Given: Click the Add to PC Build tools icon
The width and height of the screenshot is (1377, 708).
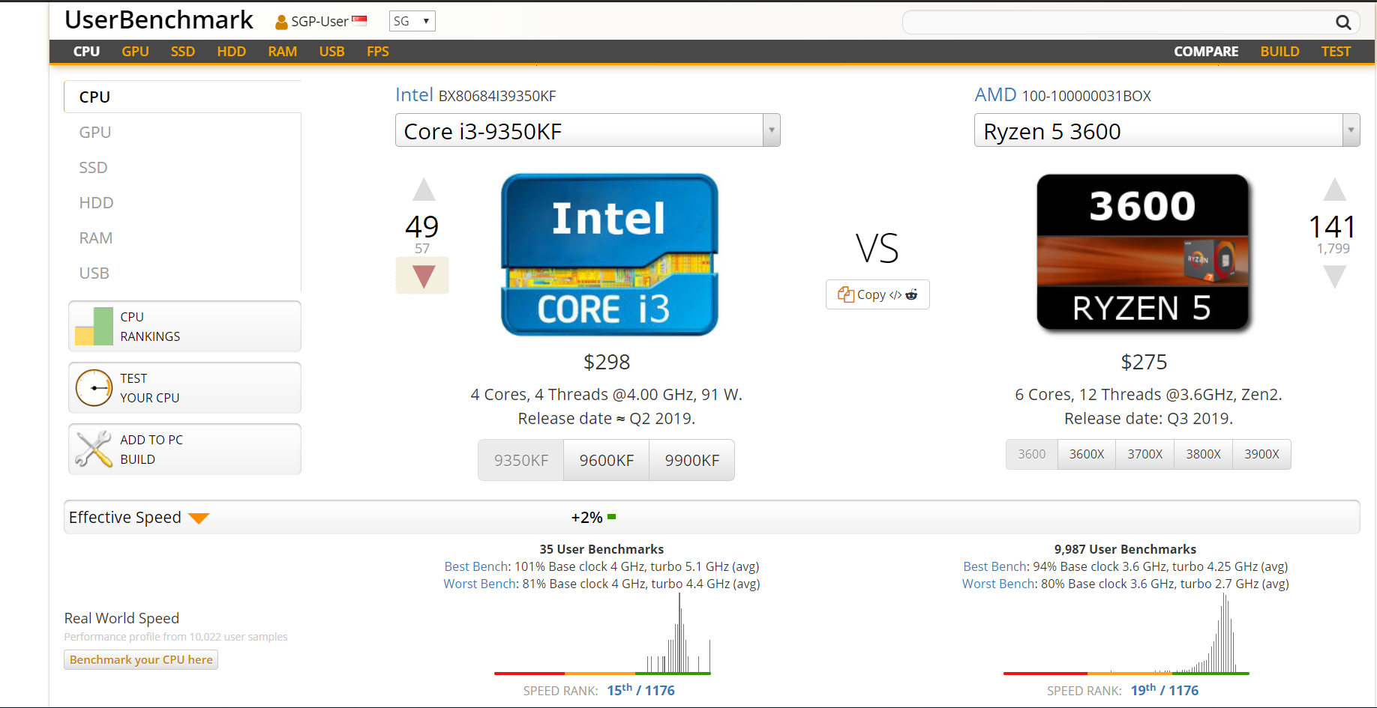Looking at the screenshot, I should click(x=94, y=450).
